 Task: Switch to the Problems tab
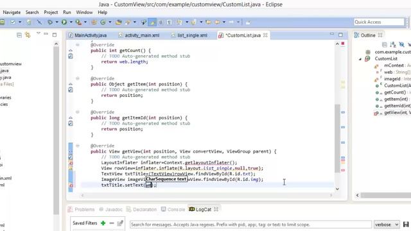(x=82, y=210)
